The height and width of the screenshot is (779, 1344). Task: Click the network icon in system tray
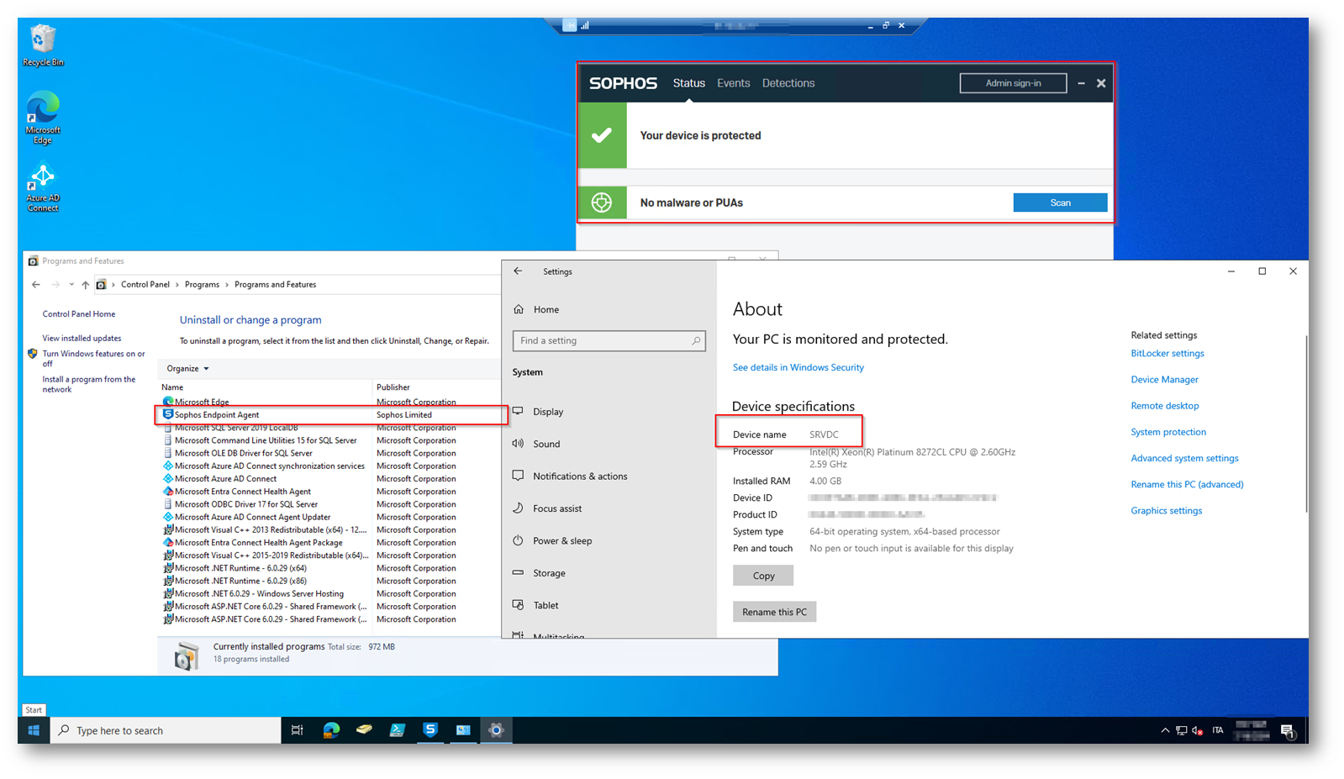(x=1181, y=731)
